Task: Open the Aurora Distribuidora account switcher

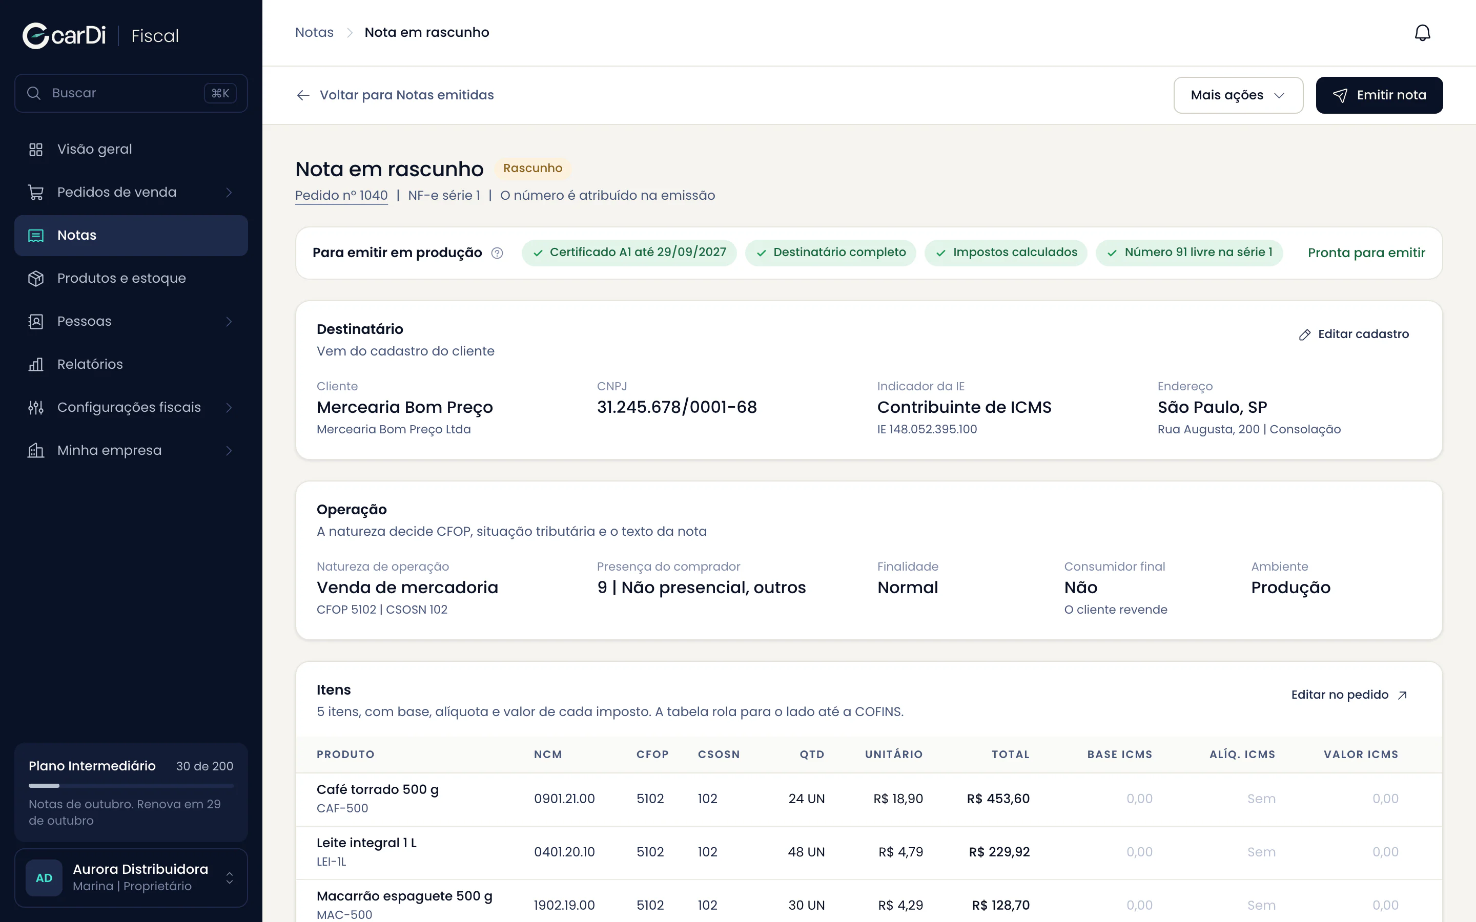Action: 131,877
